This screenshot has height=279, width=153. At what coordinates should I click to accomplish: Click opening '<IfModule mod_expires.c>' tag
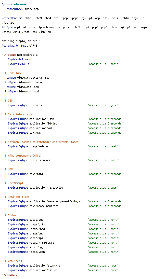pyautogui.click(x=20, y=55)
